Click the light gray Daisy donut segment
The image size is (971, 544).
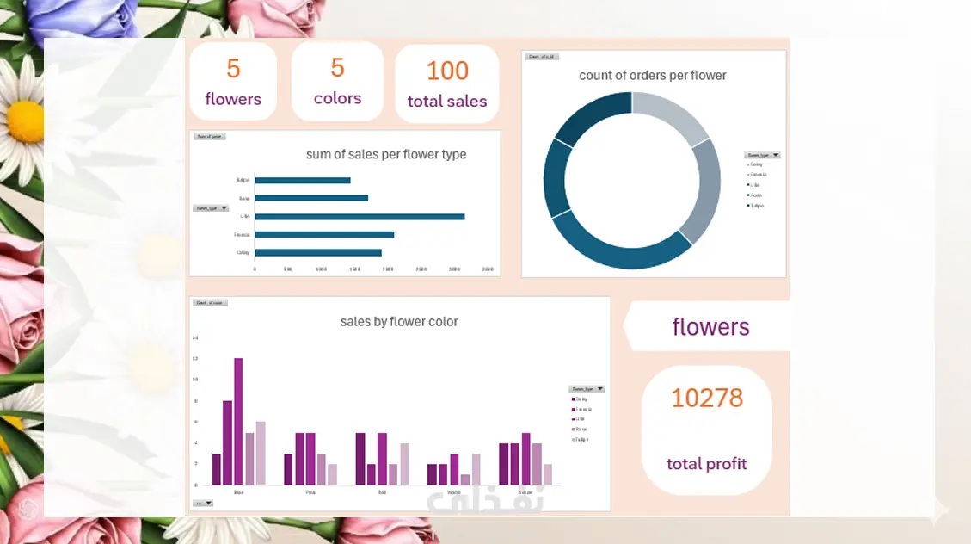click(673, 112)
